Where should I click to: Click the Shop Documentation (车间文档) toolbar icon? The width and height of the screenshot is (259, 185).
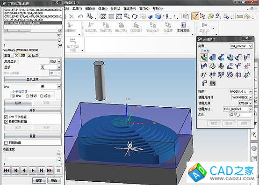click(x=183, y=27)
